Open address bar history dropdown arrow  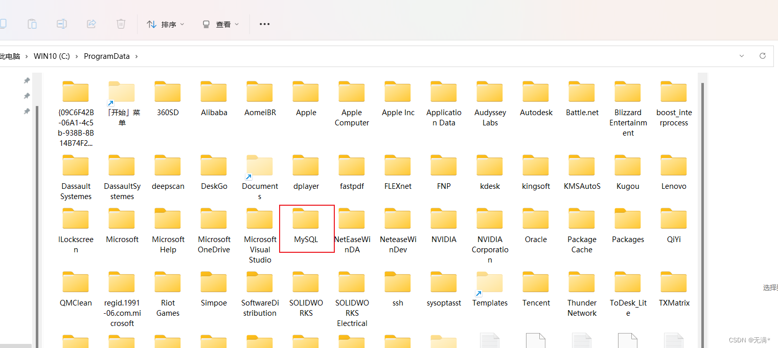(x=742, y=56)
